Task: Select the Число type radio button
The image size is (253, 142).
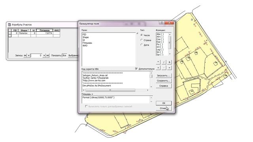Action: pos(142,35)
